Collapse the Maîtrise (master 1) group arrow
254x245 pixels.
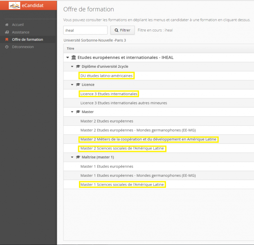click(72, 157)
